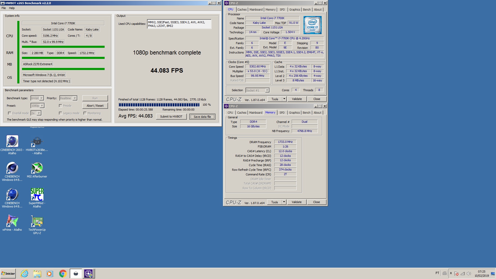Click the 44.083 FPS result text
Screen dimensions: 496x279
click(x=167, y=71)
